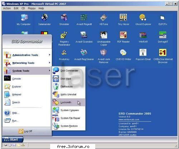Screen dimensions: 179x149
Task: Select the WinRAR desktop icon
Action: point(143,37)
